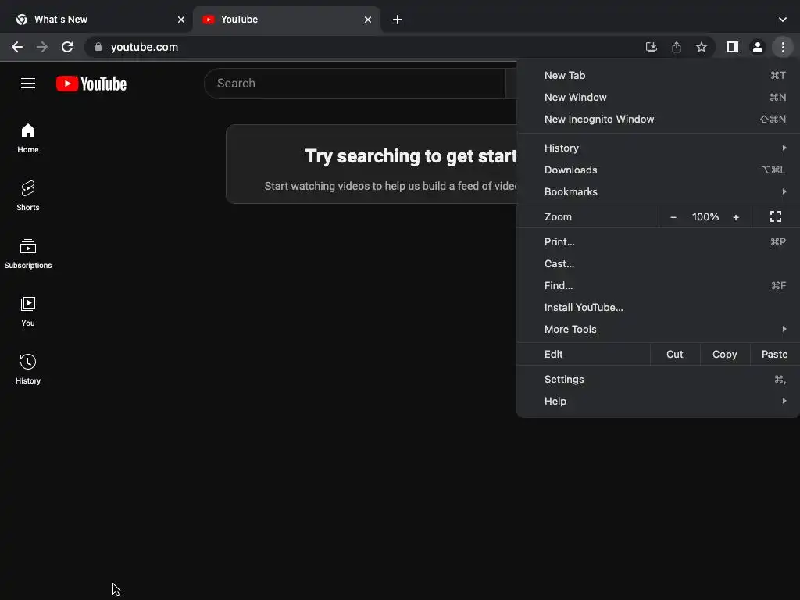
Task: Increase zoom with the plus button
Action: coord(736,217)
